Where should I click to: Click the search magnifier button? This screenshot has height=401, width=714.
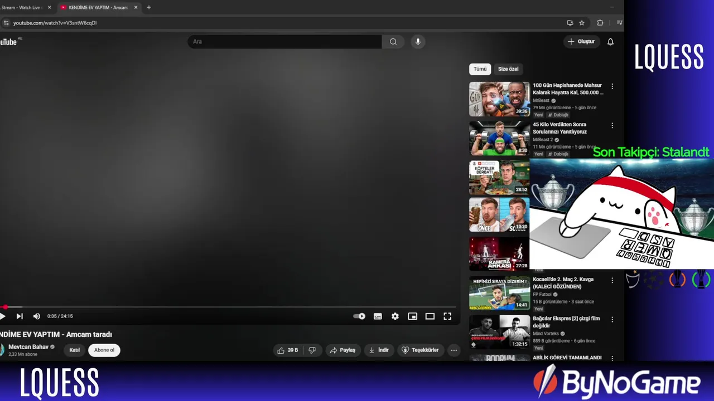[x=393, y=42]
